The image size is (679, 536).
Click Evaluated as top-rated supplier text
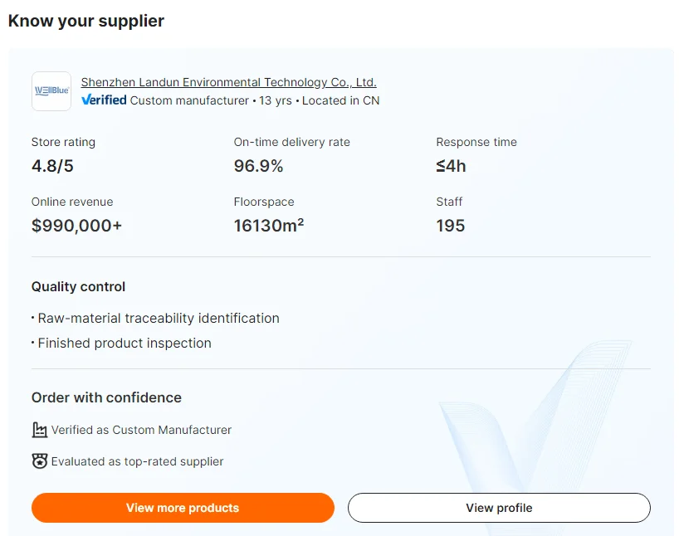click(x=137, y=461)
